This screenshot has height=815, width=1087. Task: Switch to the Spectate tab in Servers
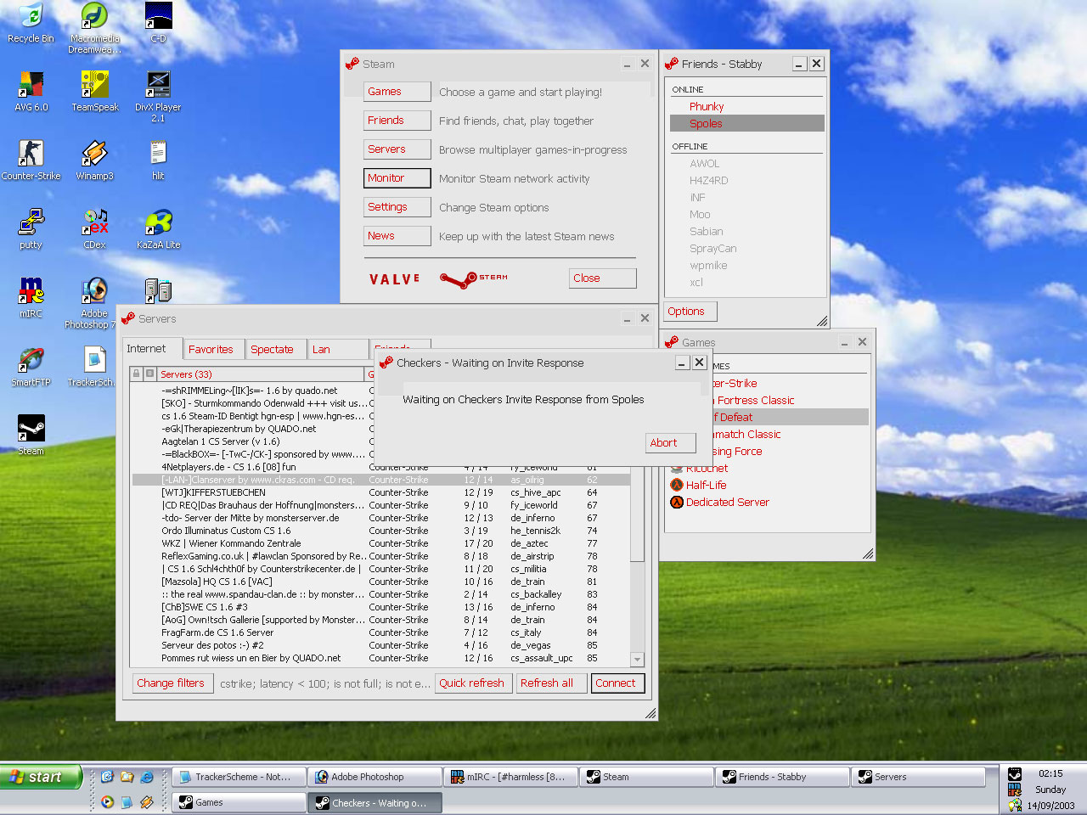(276, 350)
